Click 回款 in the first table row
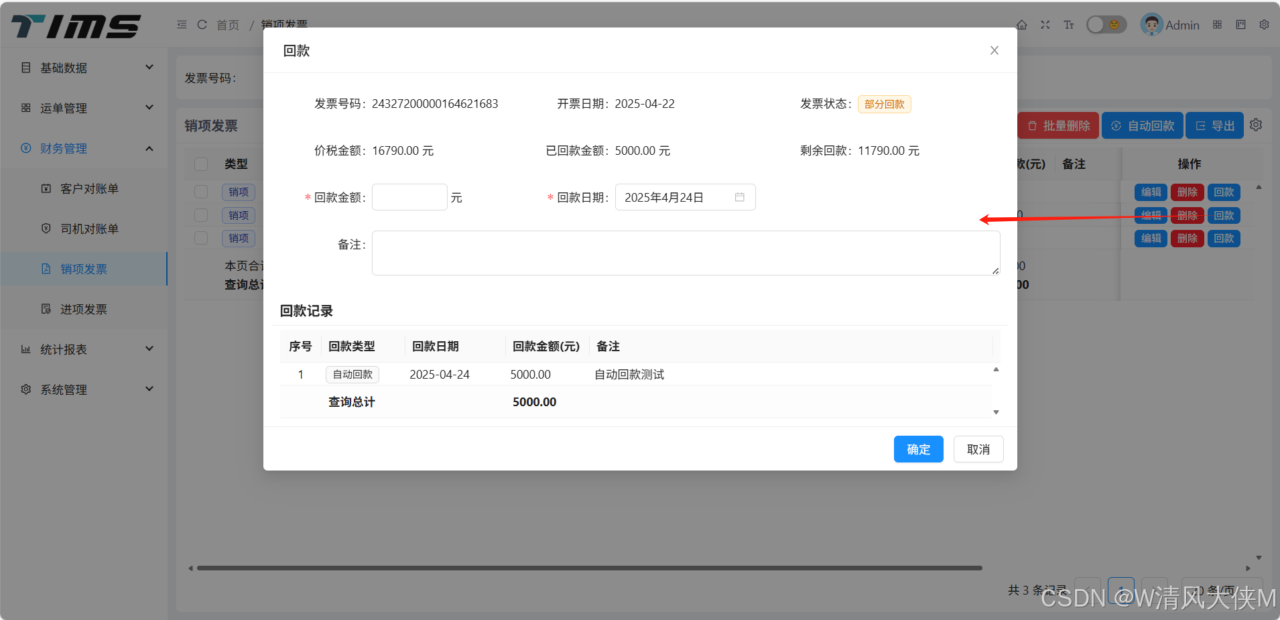The width and height of the screenshot is (1280, 620). [x=1224, y=192]
